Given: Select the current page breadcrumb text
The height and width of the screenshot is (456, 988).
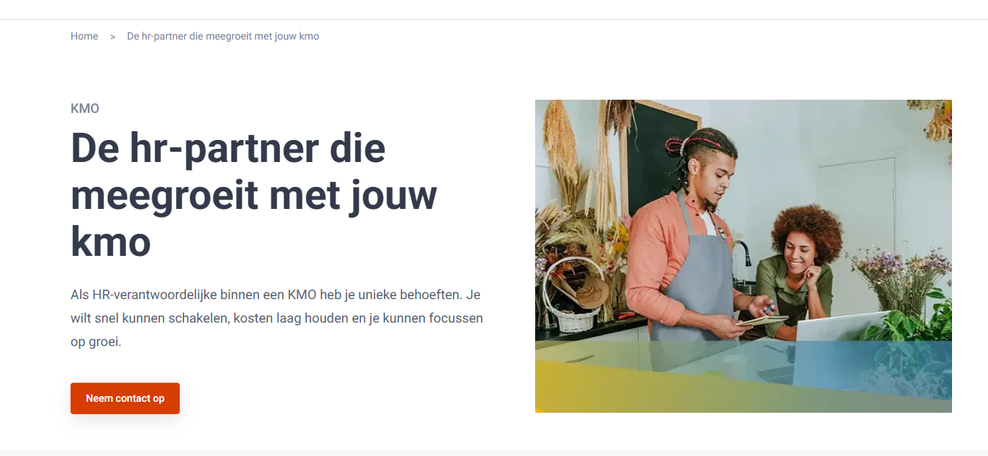Looking at the screenshot, I should (223, 36).
